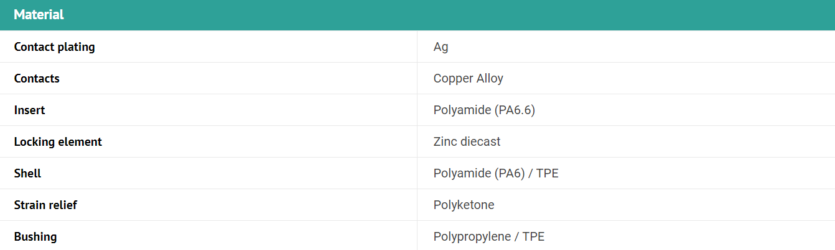Click the Copper Alloy value
Screen dimensions: 835x250
tap(469, 78)
